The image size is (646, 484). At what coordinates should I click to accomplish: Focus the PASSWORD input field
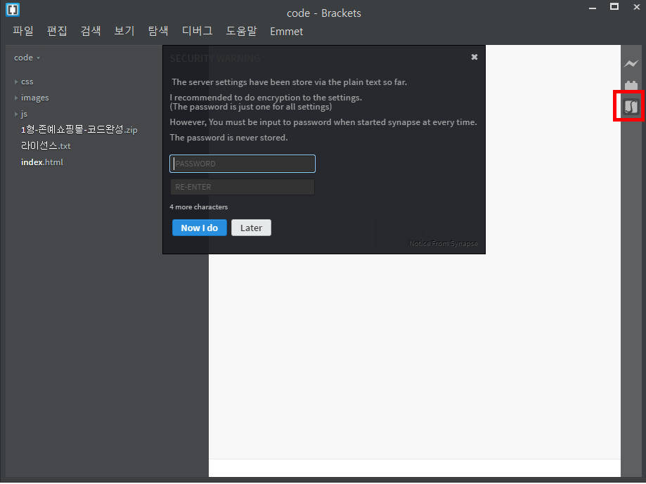[x=243, y=164]
